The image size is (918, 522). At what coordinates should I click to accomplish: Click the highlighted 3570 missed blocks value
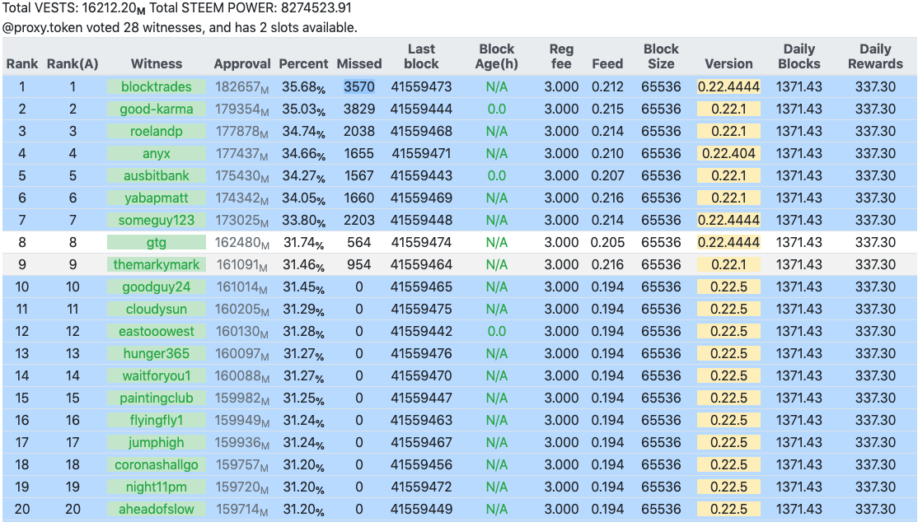point(359,86)
